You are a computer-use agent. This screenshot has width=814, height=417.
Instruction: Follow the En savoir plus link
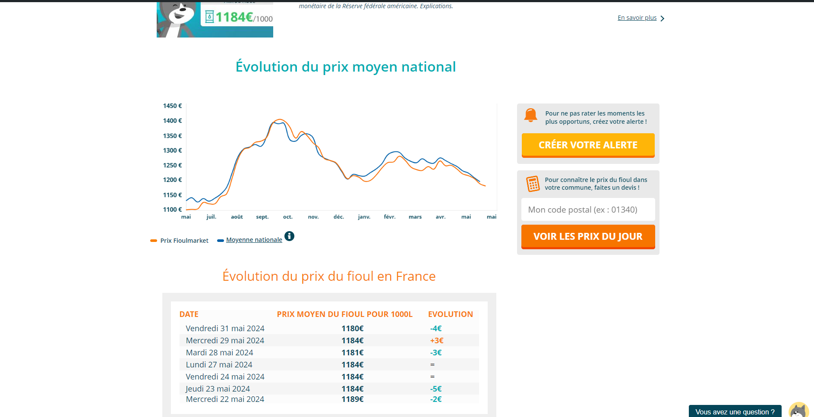click(637, 18)
